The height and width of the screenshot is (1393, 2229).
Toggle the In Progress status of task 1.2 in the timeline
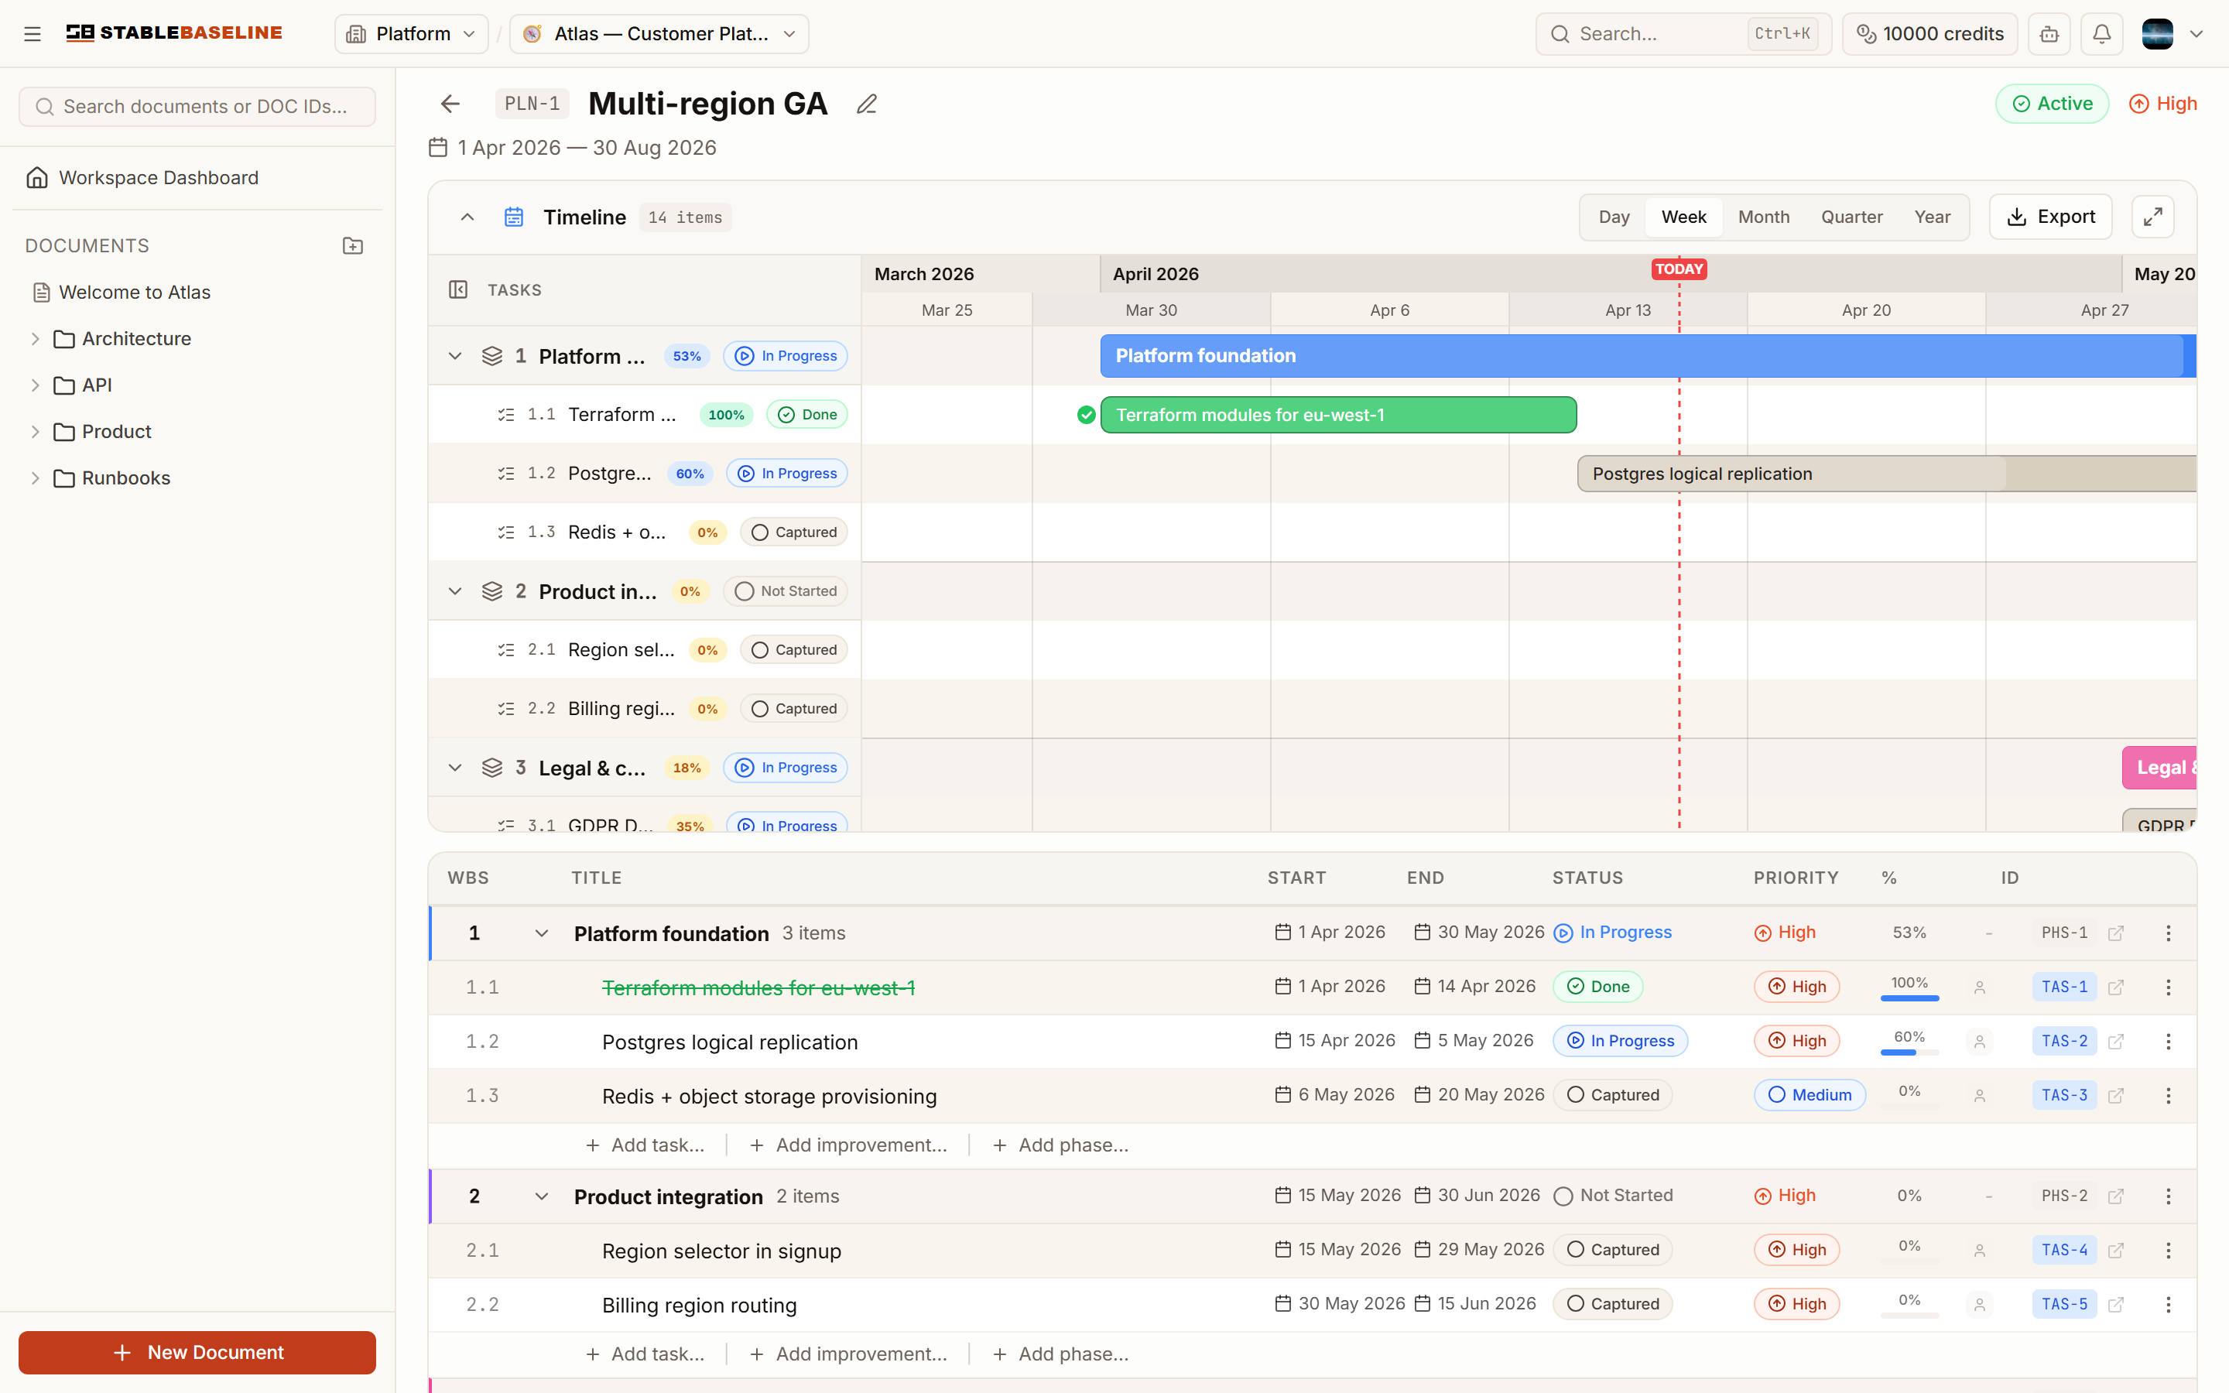(786, 474)
